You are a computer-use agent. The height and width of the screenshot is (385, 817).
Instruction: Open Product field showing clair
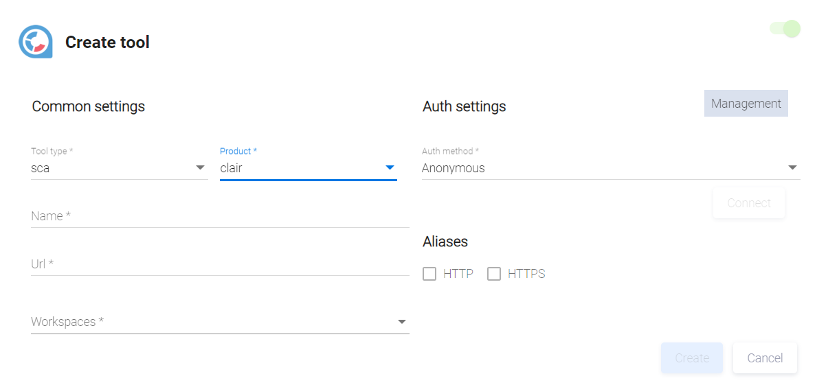tap(299, 168)
